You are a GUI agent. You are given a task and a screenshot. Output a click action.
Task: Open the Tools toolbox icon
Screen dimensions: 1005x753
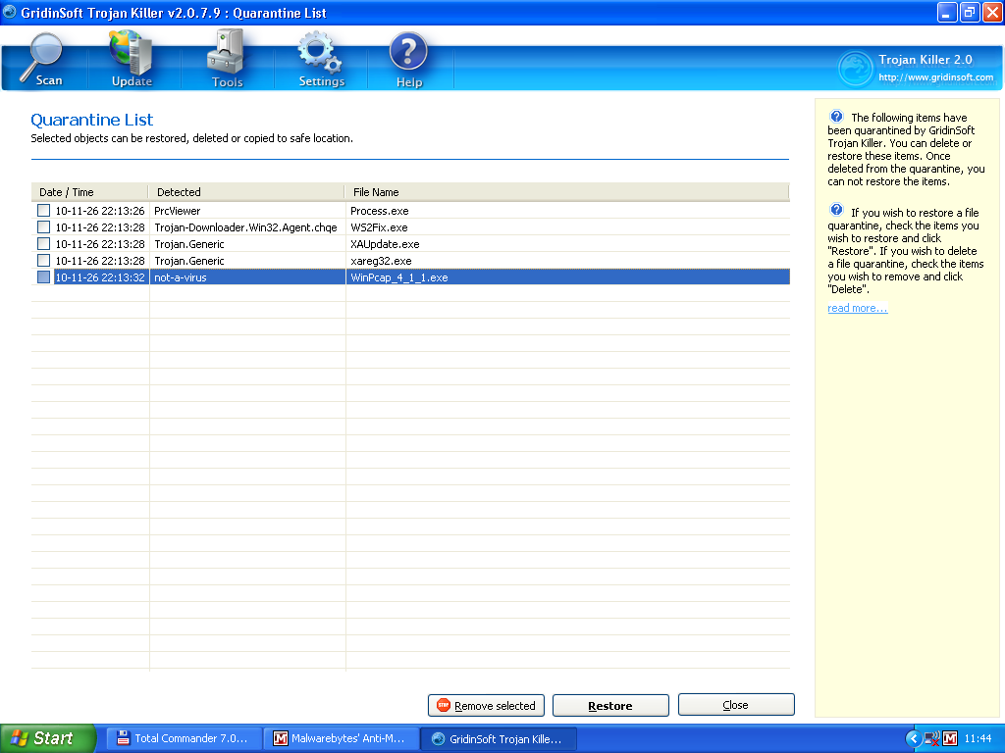point(227,59)
